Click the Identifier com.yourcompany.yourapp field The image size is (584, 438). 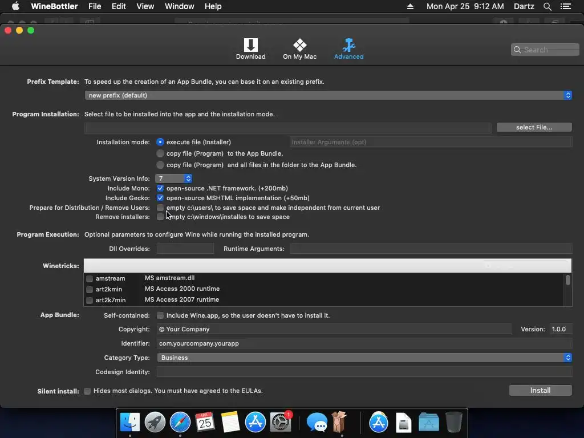click(364, 343)
